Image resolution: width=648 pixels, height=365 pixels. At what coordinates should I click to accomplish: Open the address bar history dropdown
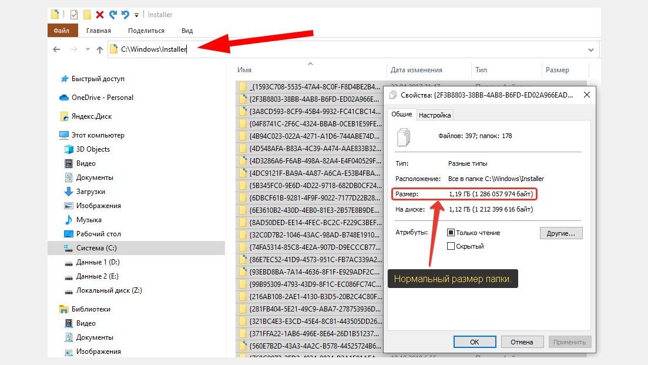(590, 50)
